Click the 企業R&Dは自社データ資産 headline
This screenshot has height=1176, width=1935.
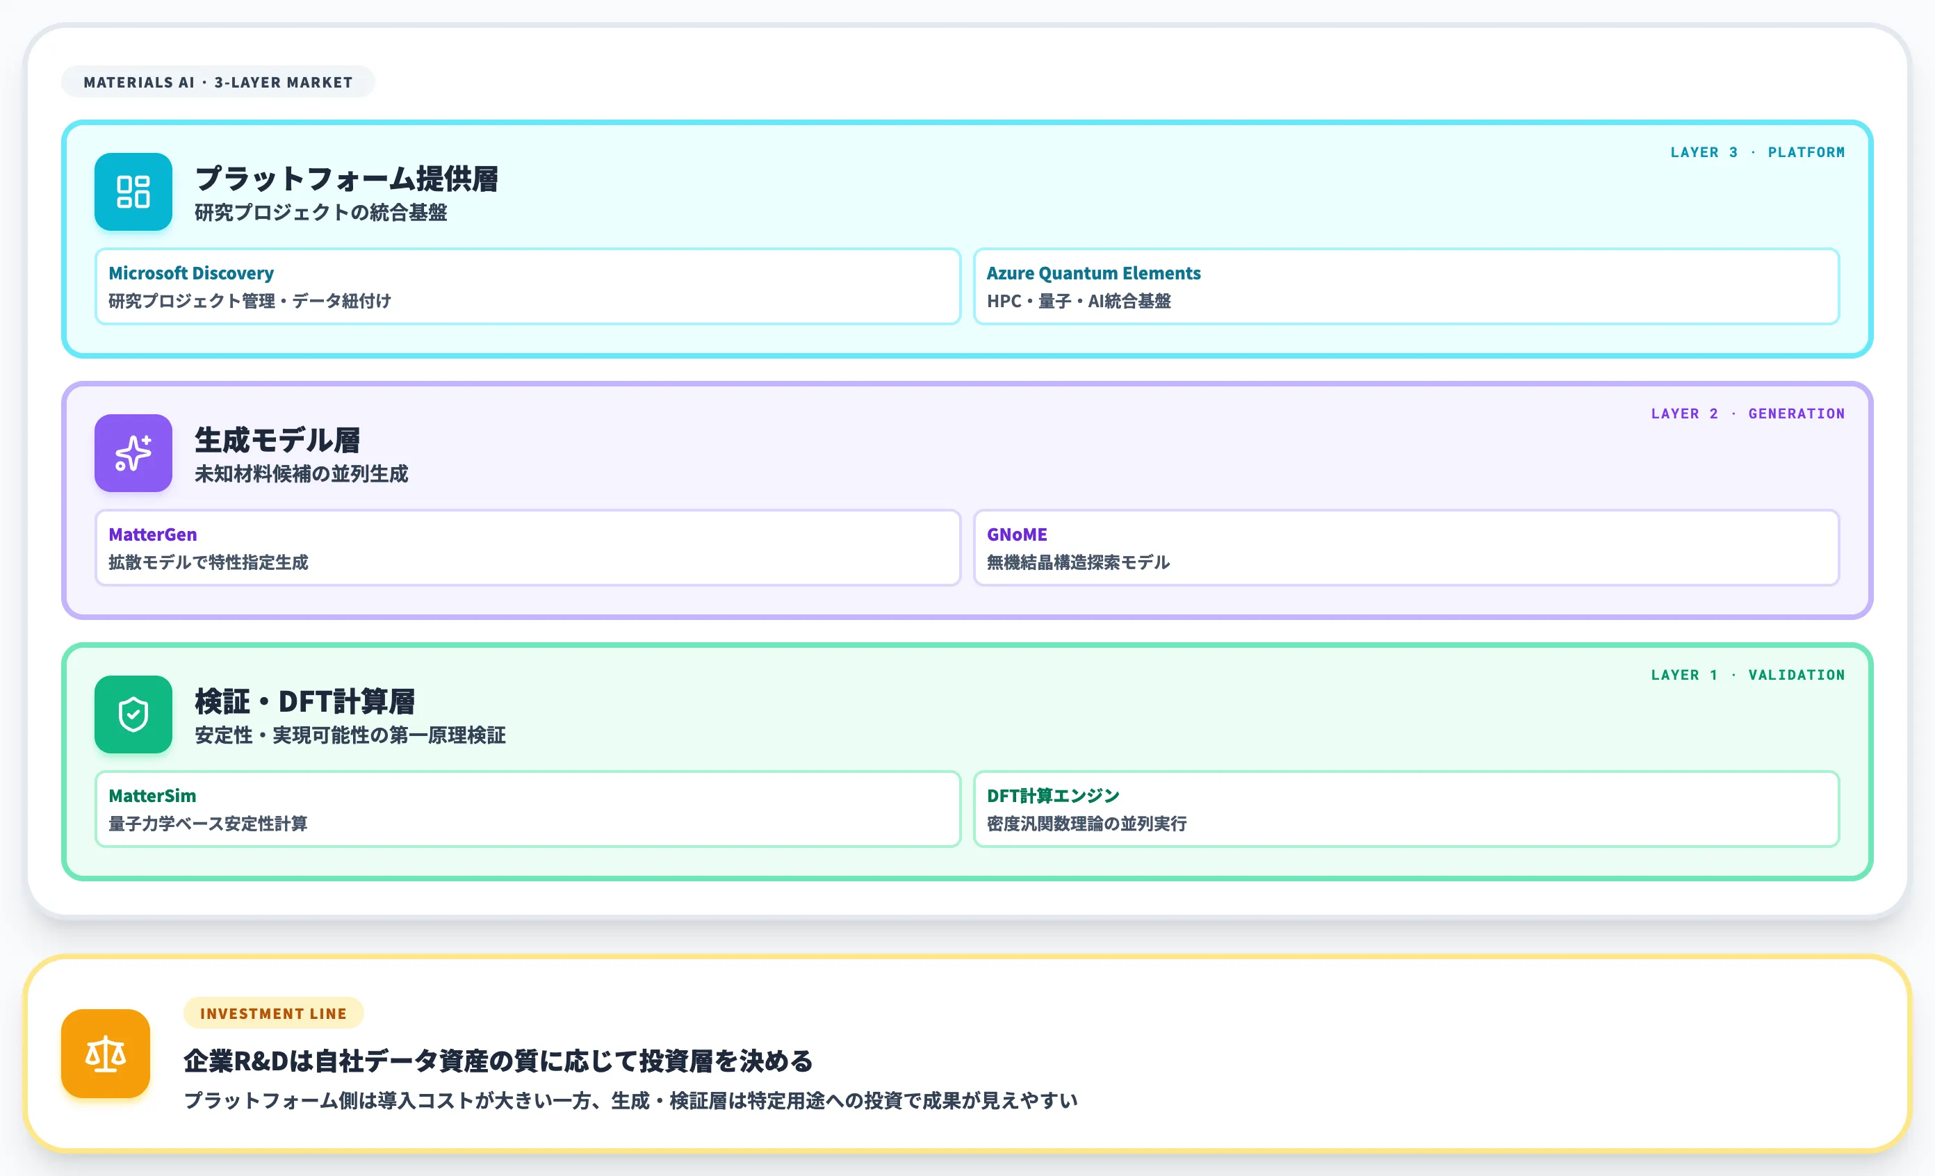(x=498, y=1061)
